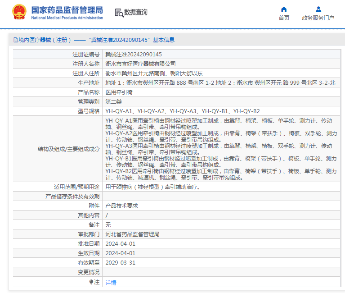345x293 pixels.
Task: Click the truncated 生产地址 value row
Action: (221, 82)
